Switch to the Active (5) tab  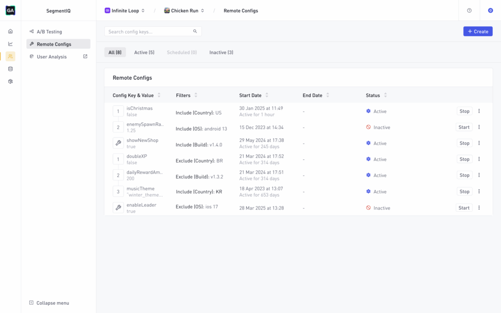[144, 52]
